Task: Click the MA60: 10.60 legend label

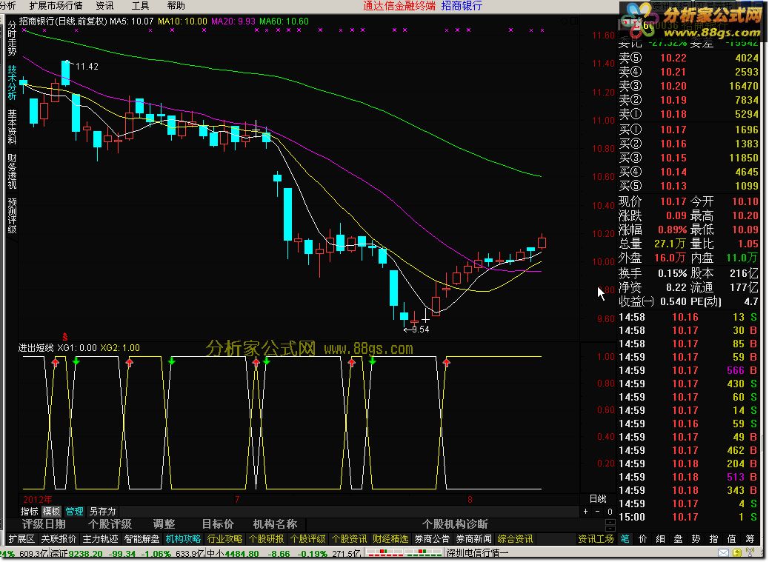Action: [284, 21]
